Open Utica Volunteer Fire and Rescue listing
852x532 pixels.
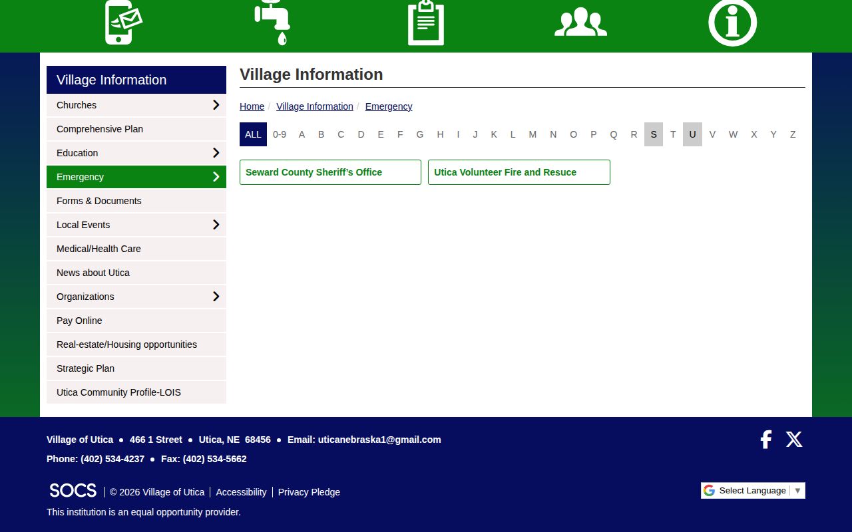(519, 172)
